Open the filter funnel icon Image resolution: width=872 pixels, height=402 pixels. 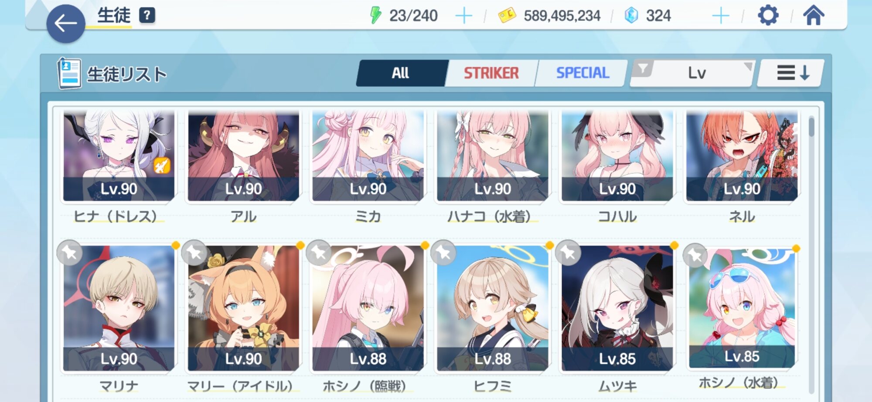click(643, 69)
